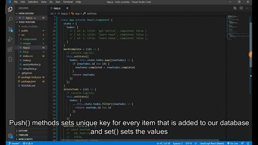Open the Selection menu
Viewport: 258px width, 145px height.
pos(33,2)
